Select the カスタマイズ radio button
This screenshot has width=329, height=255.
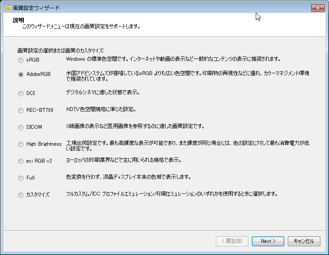[21, 195]
